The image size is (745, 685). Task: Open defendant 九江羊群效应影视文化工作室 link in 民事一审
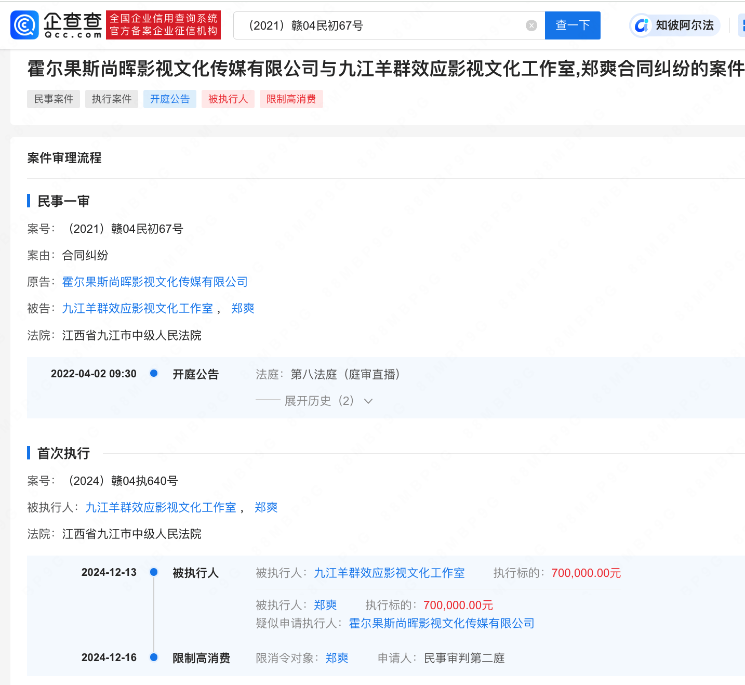[x=138, y=308]
